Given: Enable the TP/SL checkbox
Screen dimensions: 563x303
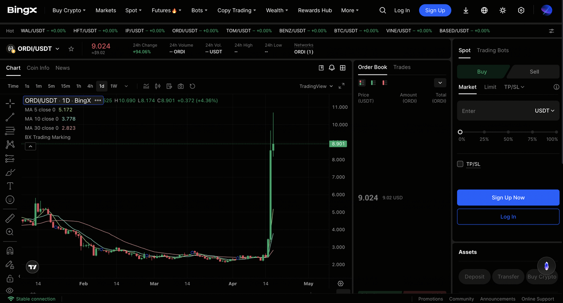Looking at the screenshot, I should [460, 164].
